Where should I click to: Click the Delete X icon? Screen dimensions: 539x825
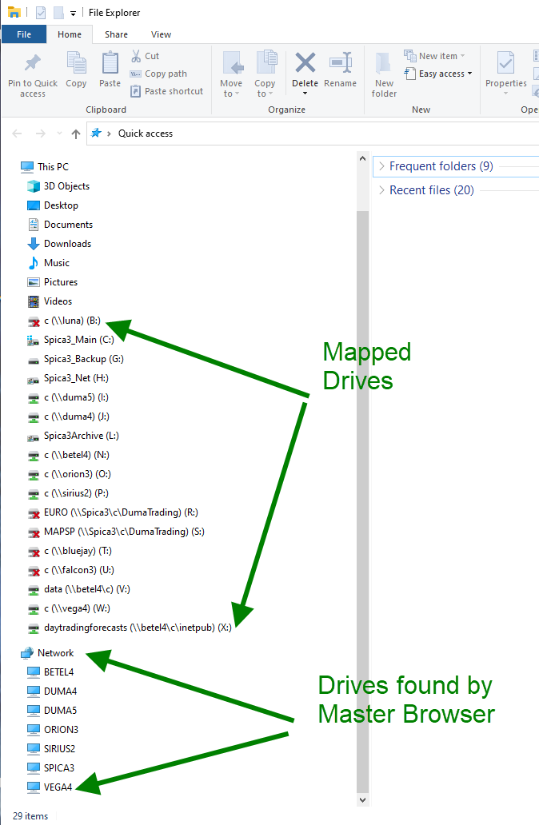click(305, 62)
